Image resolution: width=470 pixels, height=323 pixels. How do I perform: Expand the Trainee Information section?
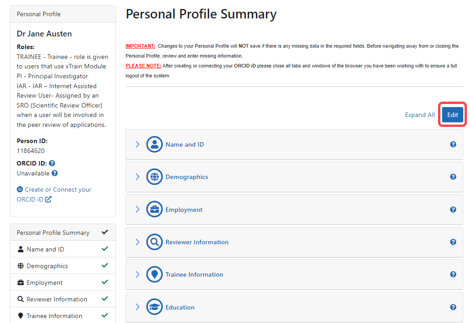point(137,274)
